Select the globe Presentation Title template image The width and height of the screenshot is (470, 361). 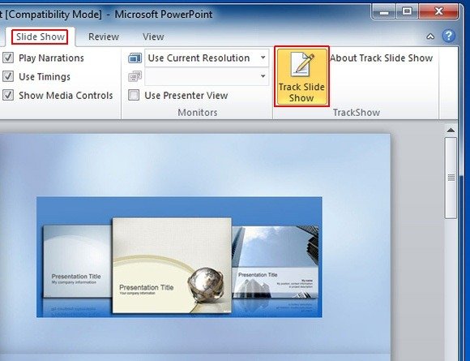point(172,265)
